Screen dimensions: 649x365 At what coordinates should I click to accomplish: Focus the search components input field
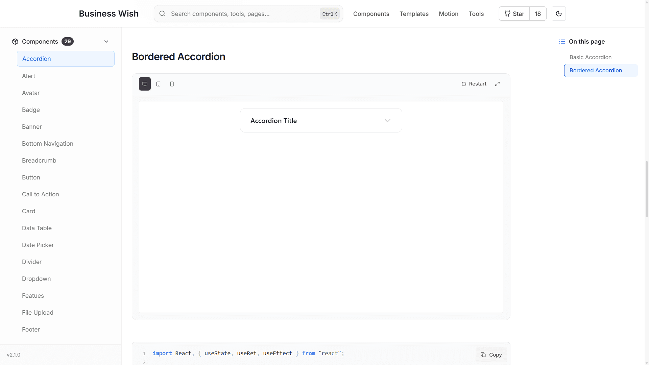pyautogui.click(x=237, y=14)
